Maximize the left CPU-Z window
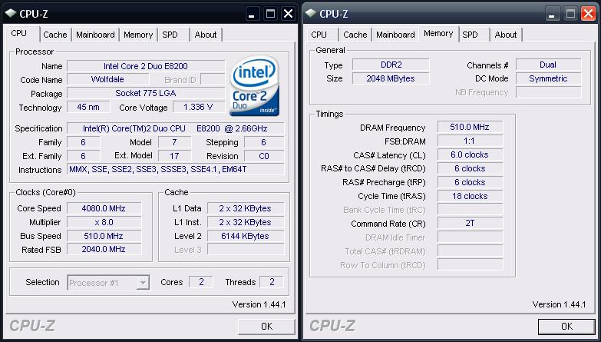Image resolution: width=601 pixels, height=342 pixels. (270, 14)
